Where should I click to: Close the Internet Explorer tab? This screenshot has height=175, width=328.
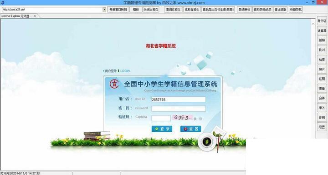point(35,16)
